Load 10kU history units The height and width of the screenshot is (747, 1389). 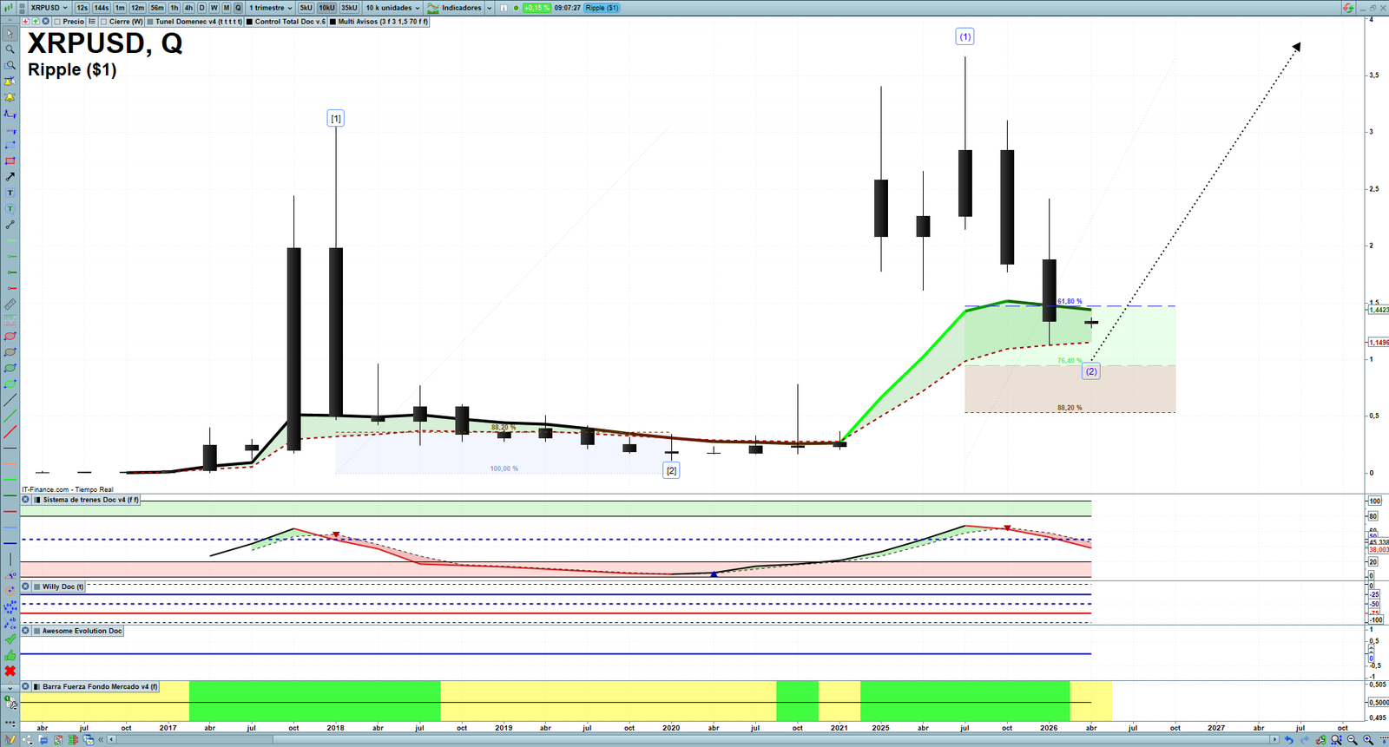326,8
